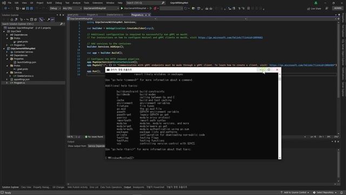Switch to Class View tab
The width and height of the screenshot is (346, 195).
click(x=26, y=187)
